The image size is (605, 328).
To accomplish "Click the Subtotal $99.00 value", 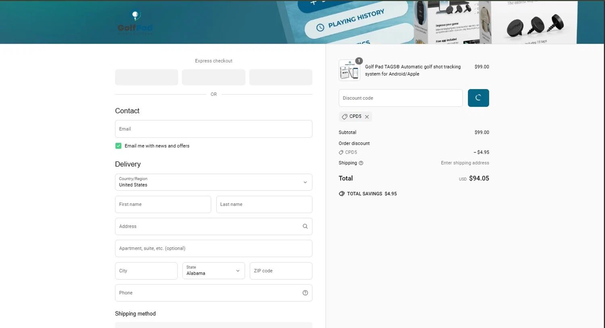I will tap(482, 133).
